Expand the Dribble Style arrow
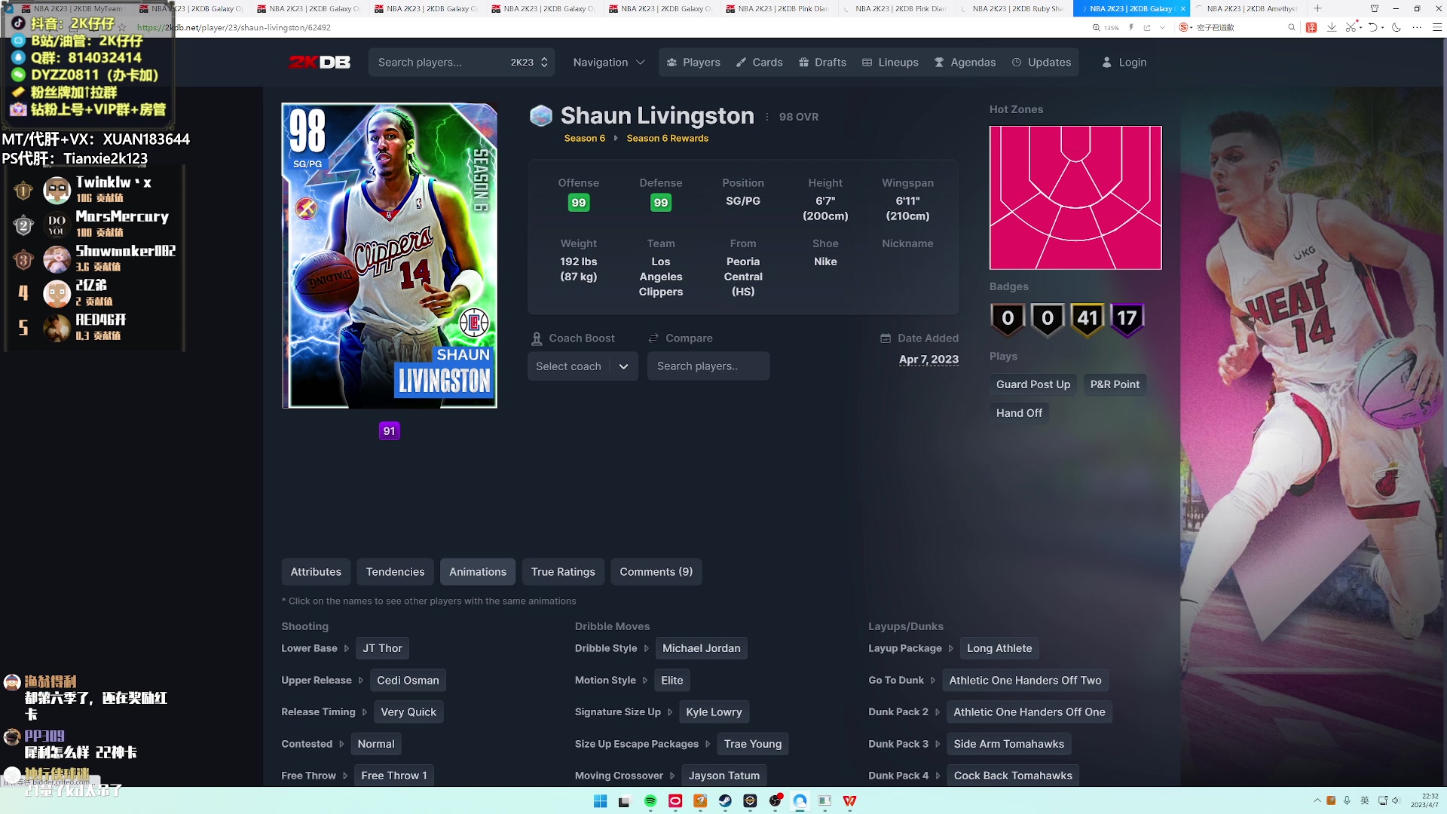This screenshot has height=814, width=1447. [x=647, y=649]
